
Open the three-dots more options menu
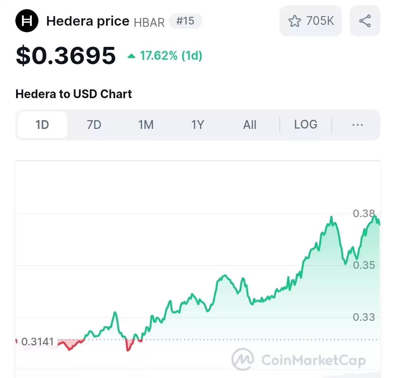point(357,125)
